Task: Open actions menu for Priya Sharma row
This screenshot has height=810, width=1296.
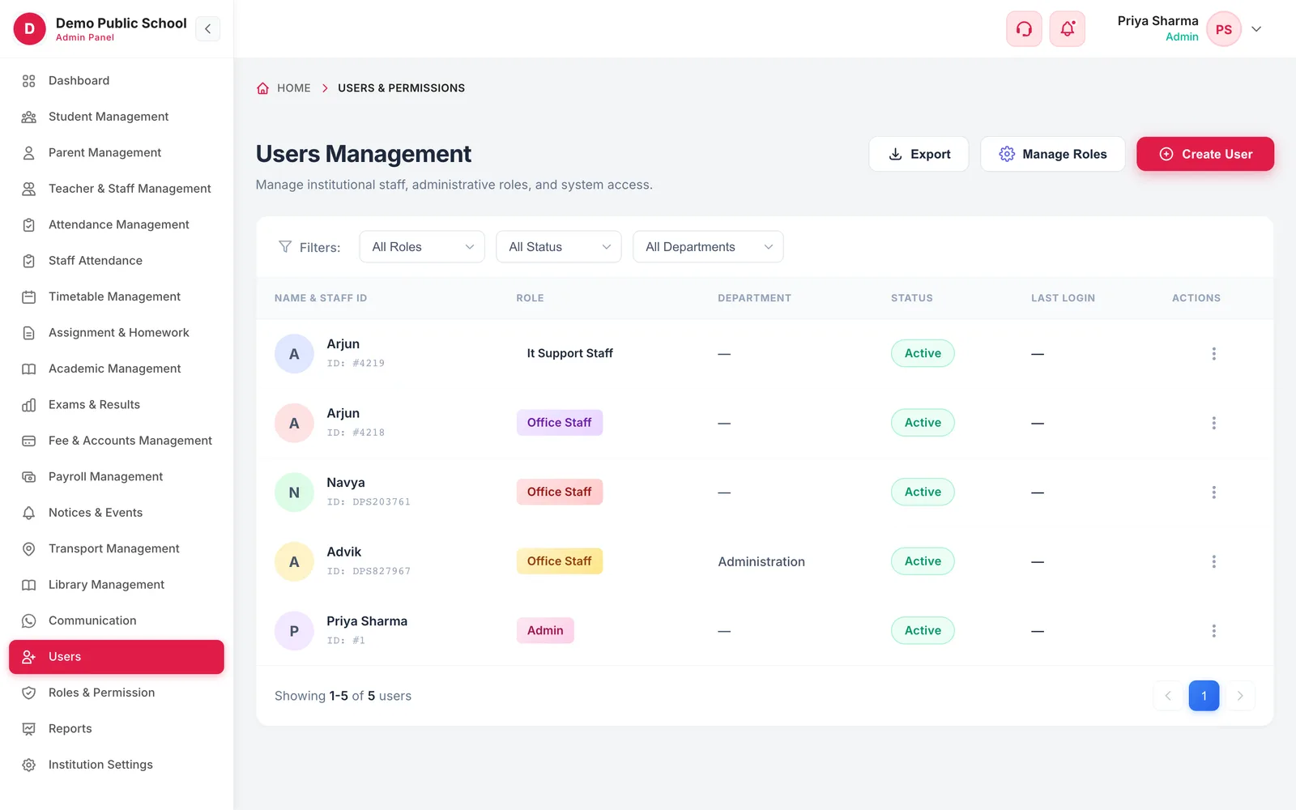Action: tap(1213, 631)
